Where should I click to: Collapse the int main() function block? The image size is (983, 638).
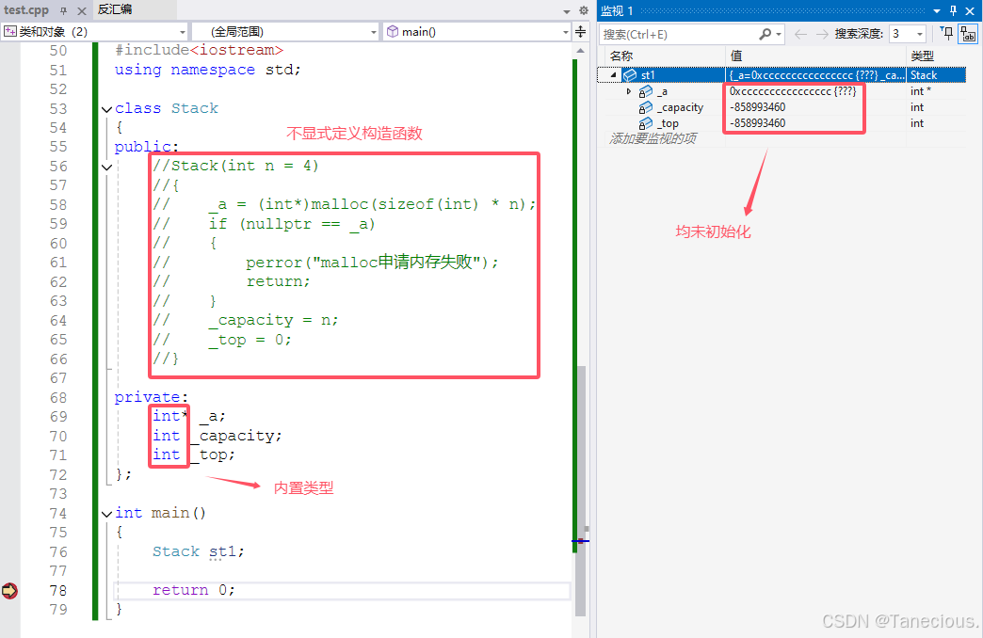[x=106, y=514]
